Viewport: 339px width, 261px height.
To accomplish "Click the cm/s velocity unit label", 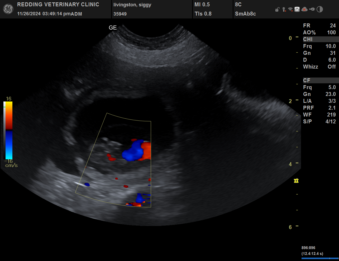I will 12,166.
